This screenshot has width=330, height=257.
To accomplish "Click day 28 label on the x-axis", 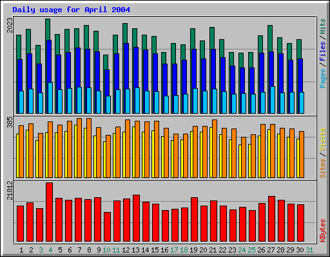I will pyautogui.click(x=280, y=250).
